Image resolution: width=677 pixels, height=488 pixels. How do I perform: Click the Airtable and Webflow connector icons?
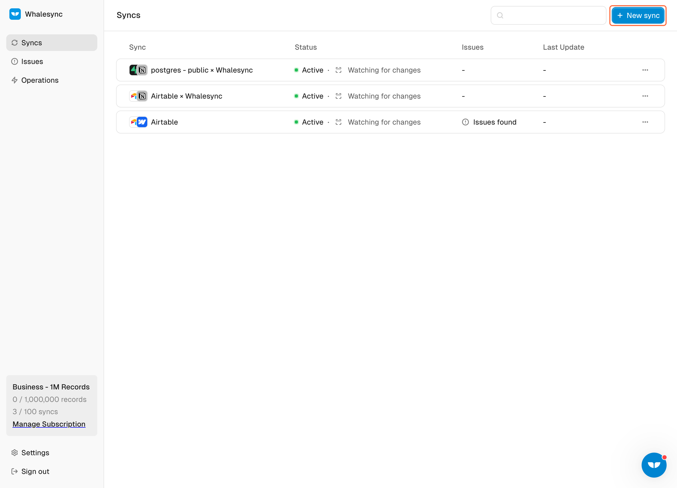(x=138, y=122)
